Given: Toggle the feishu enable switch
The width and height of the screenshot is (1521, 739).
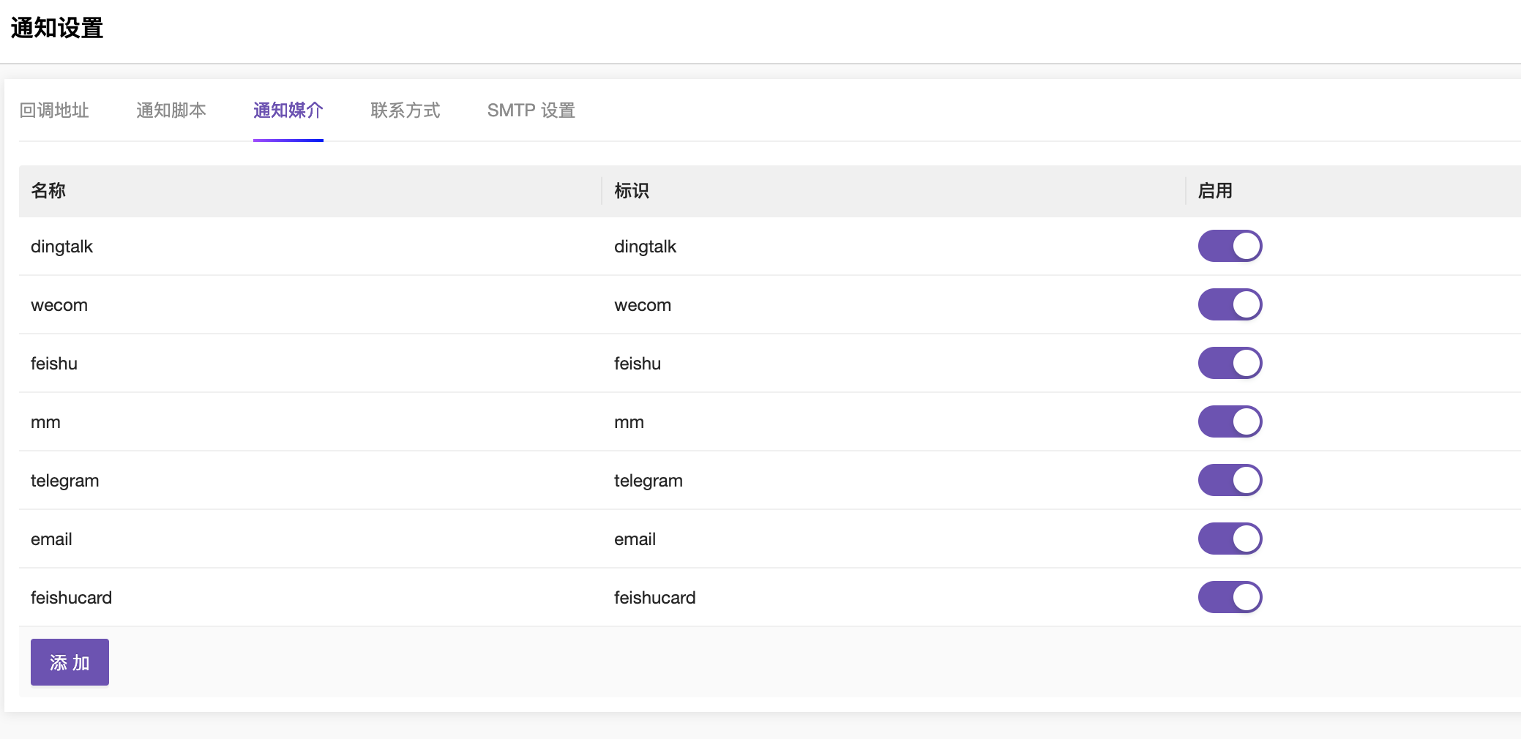Looking at the screenshot, I should [x=1230, y=363].
